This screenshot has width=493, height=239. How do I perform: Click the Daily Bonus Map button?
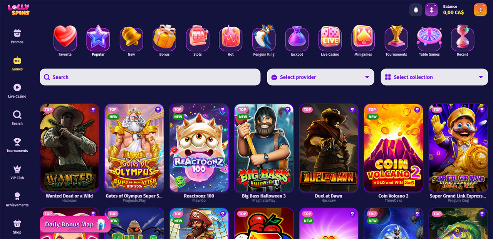coord(75,224)
